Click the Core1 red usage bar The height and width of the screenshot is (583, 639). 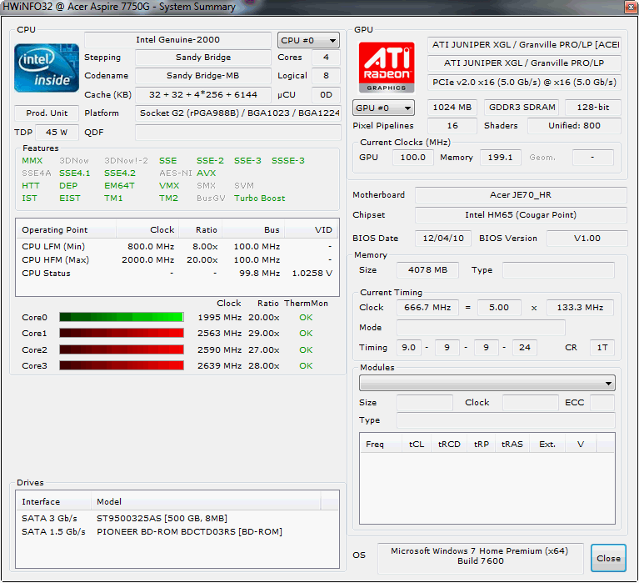[x=122, y=333]
